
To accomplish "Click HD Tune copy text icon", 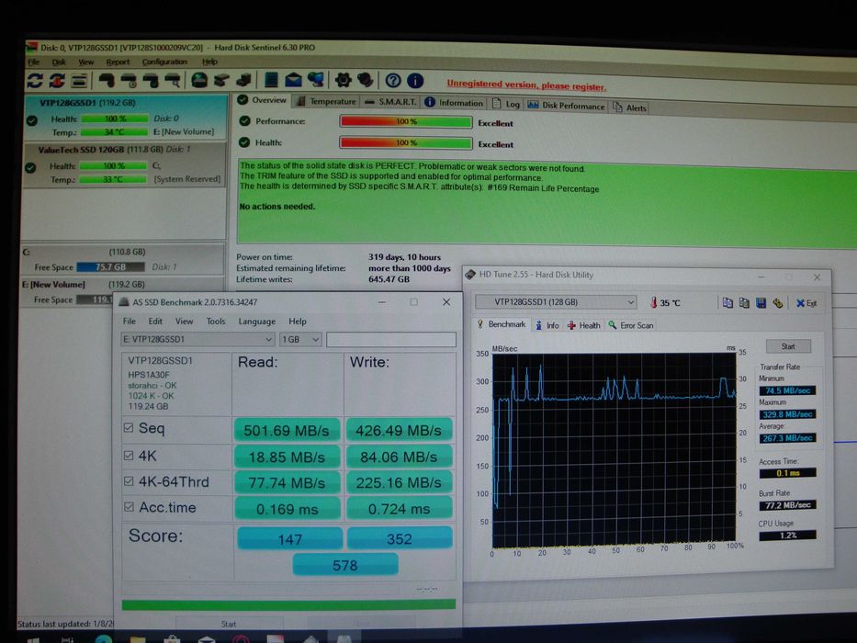I will pos(727,303).
